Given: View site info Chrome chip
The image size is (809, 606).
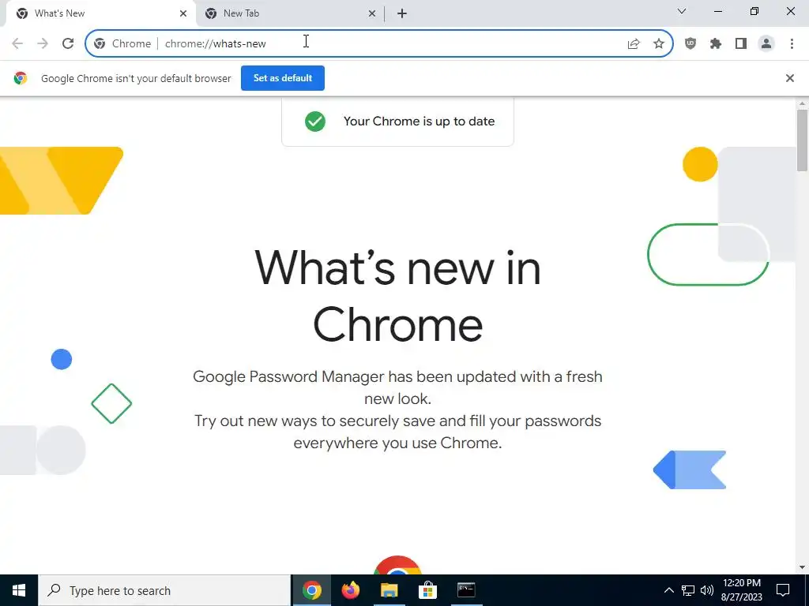Looking at the screenshot, I should 122,44.
